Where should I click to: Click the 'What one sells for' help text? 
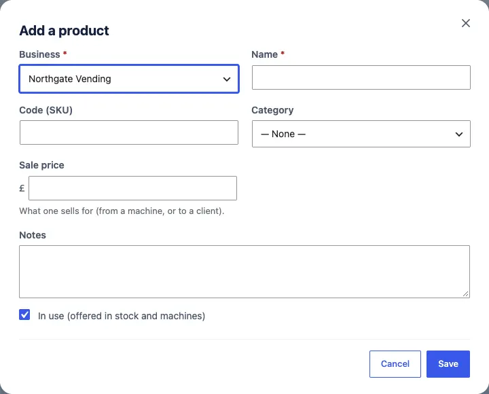(122, 211)
